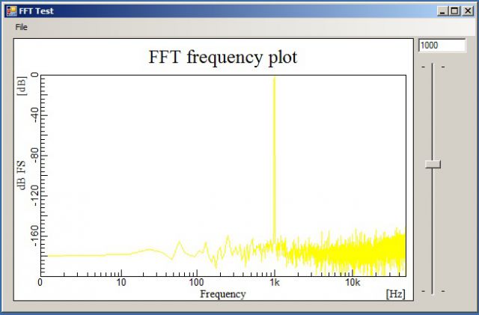Click the '-40' y-axis tick label
The image size is (479, 315).
click(x=35, y=115)
